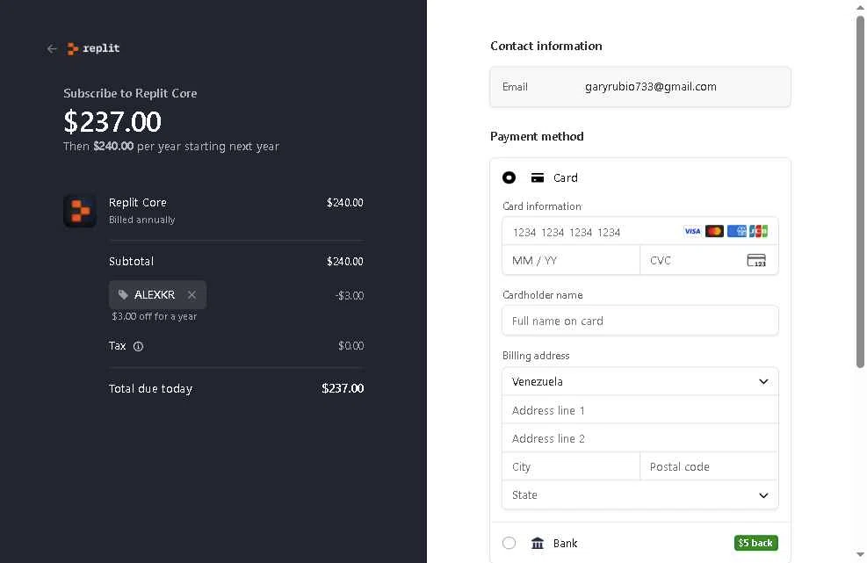Remove the ALEXKR promo code

pos(191,295)
